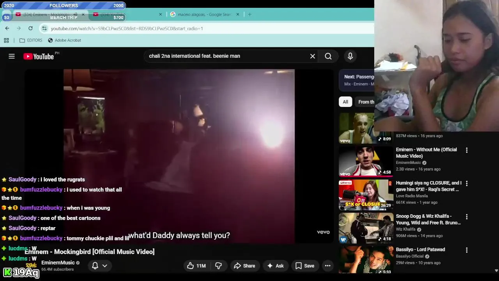Close the maceio alagoas Google Search tab

(238, 14)
